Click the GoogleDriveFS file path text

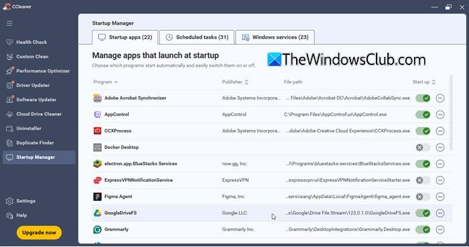pos(347,213)
